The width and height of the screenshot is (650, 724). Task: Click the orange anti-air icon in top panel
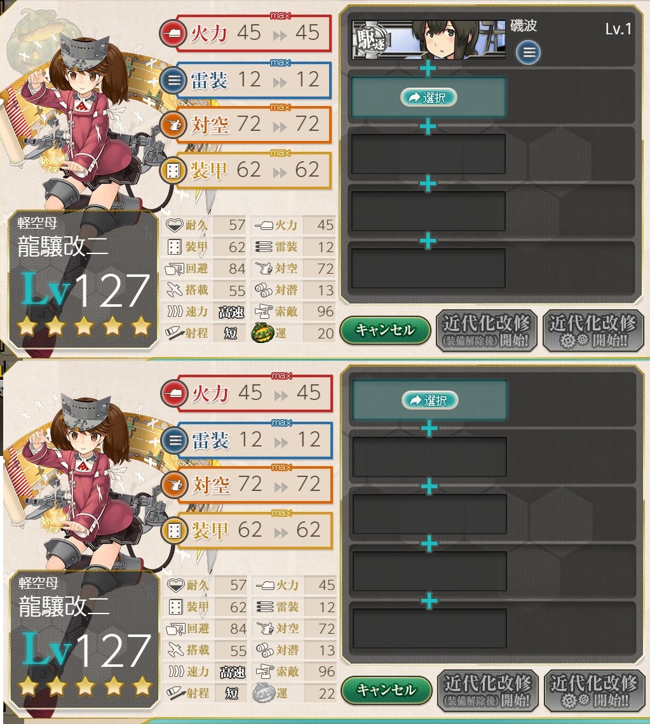pos(173,125)
